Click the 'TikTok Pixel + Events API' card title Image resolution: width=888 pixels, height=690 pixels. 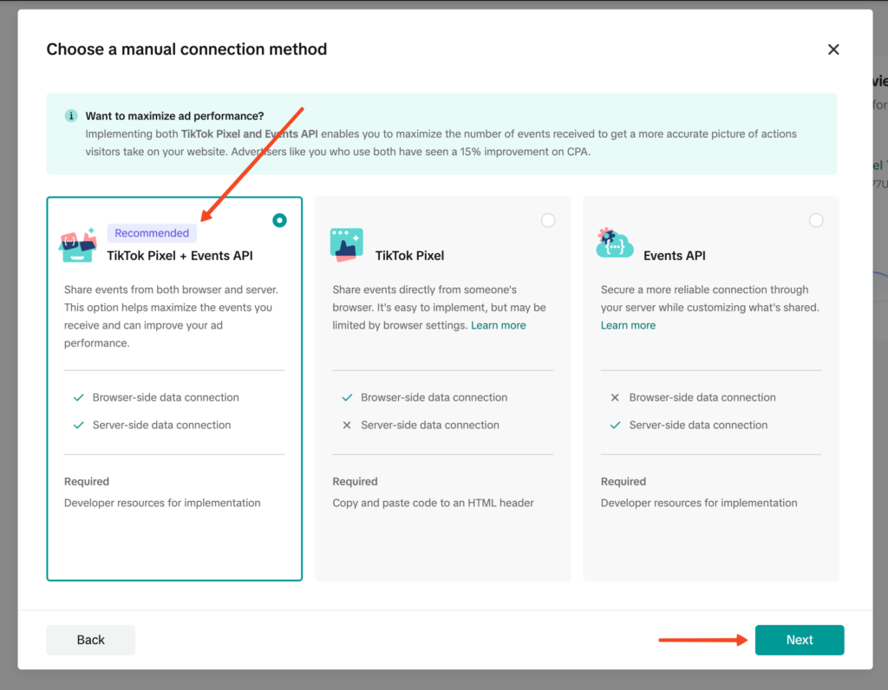tap(180, 256)
